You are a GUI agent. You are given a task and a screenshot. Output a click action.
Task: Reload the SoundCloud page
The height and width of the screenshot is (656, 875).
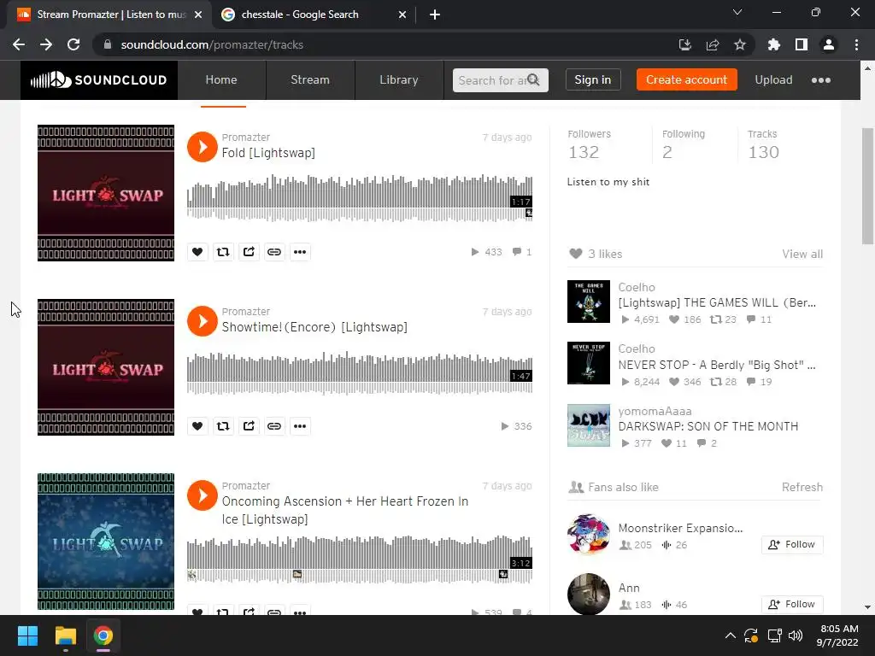click(x=73, y=44)
